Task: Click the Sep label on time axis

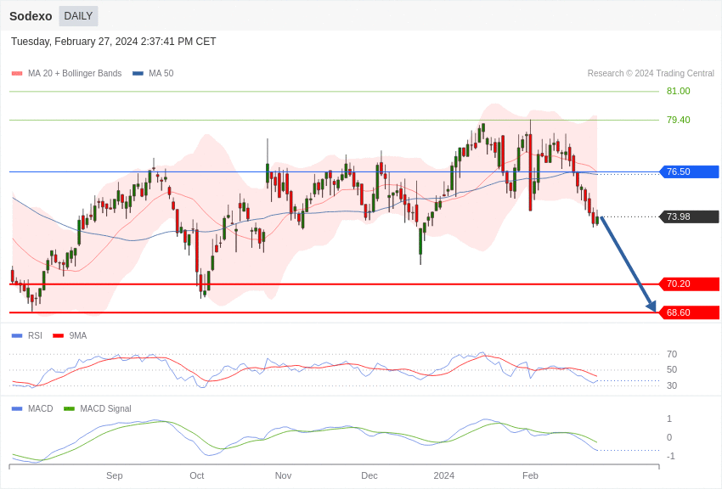Action: [115, 475]
